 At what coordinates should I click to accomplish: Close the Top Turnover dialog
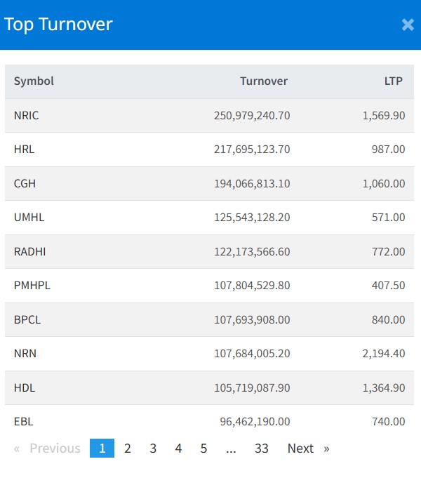408,25
